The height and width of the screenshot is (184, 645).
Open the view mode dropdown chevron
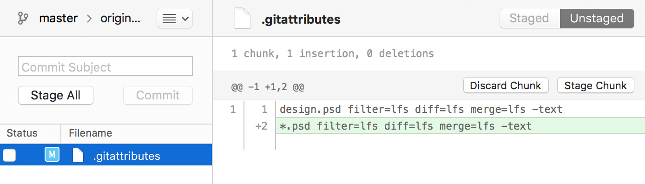185,19
